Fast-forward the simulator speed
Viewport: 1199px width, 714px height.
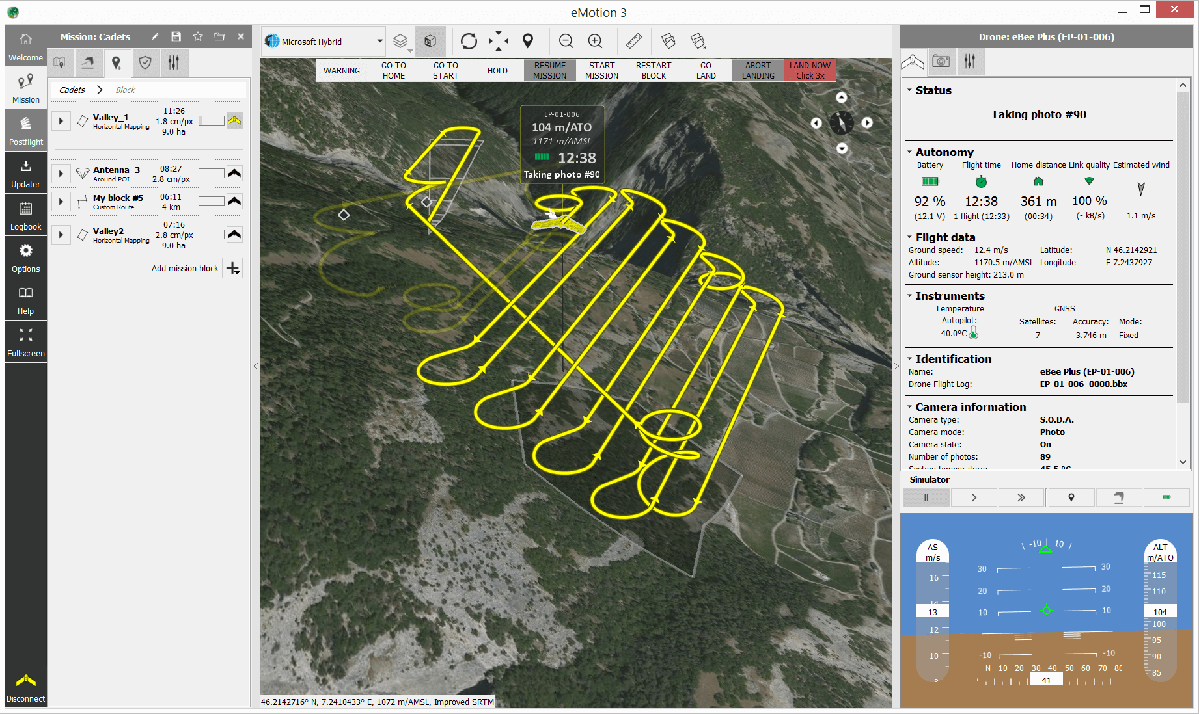(1021, 497)
